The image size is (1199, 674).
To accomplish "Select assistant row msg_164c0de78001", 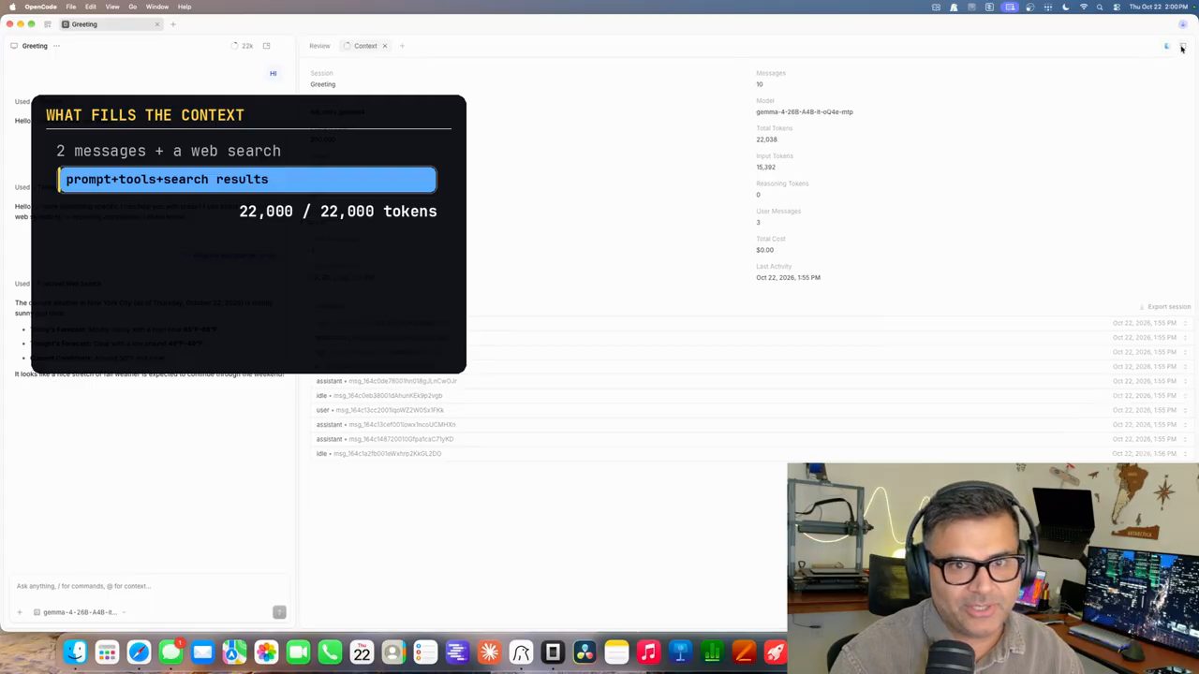I will point(752,381).
